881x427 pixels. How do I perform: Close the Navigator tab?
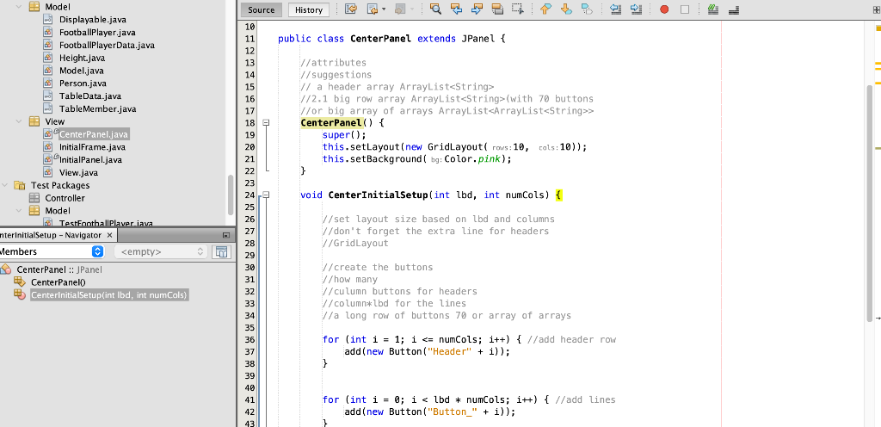[x=109, y=235]
